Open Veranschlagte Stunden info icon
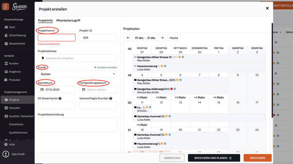 coord(111,99)
